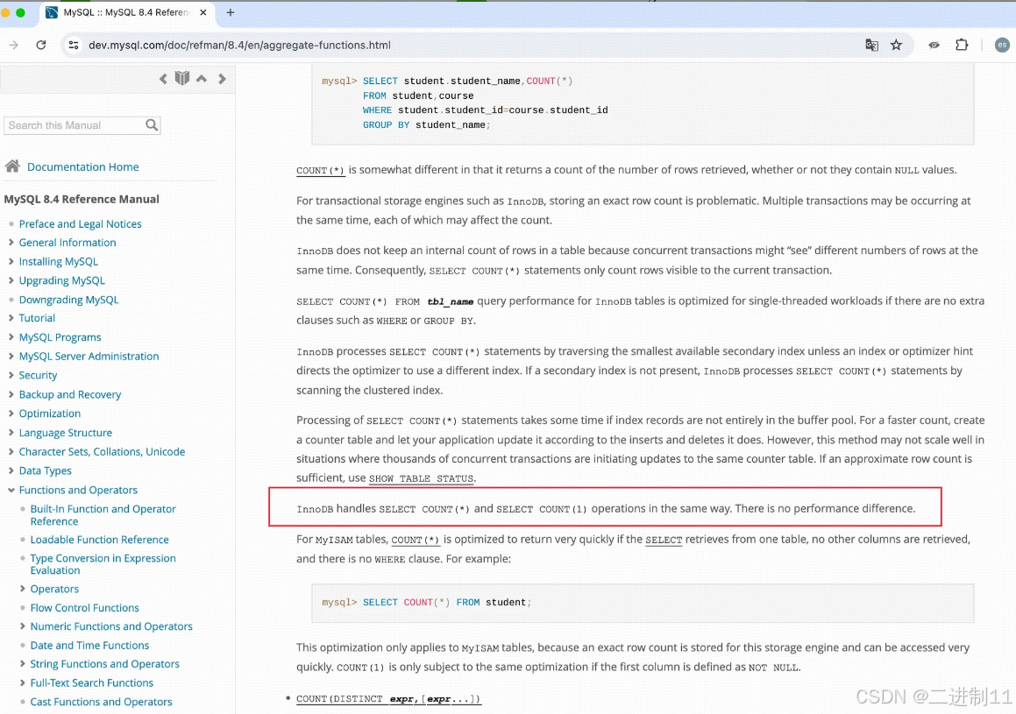Open browser extensions puzzle icon
1016x714 pixels.
click(962, 45)
